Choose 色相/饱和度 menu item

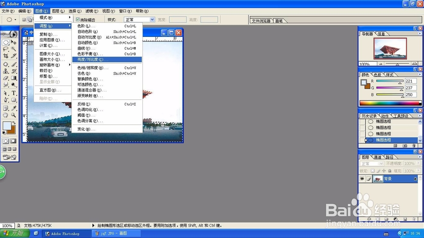point(107,68)
